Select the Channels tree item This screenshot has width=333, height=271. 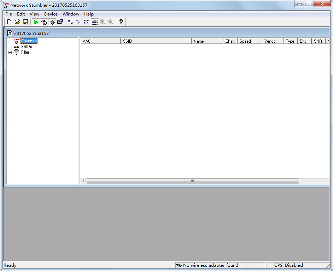point(29,41)
